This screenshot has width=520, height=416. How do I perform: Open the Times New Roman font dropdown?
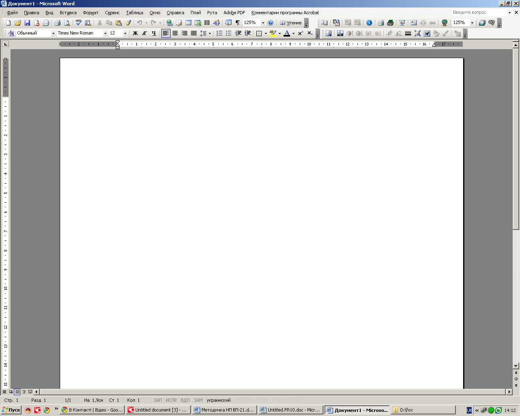[x=105, y=33]
